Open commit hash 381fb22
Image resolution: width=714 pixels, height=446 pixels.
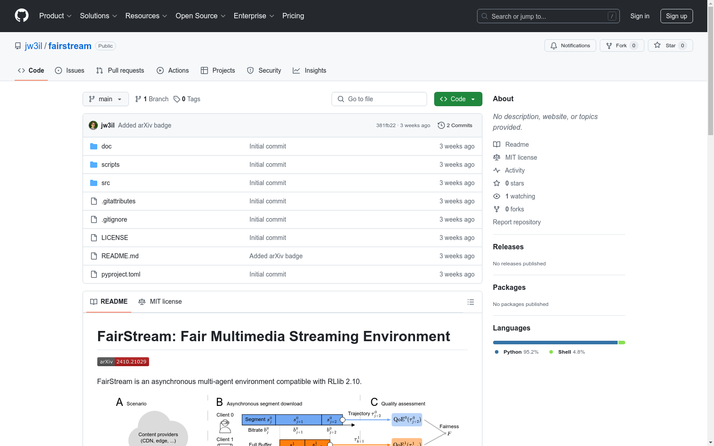coord(386,125)
